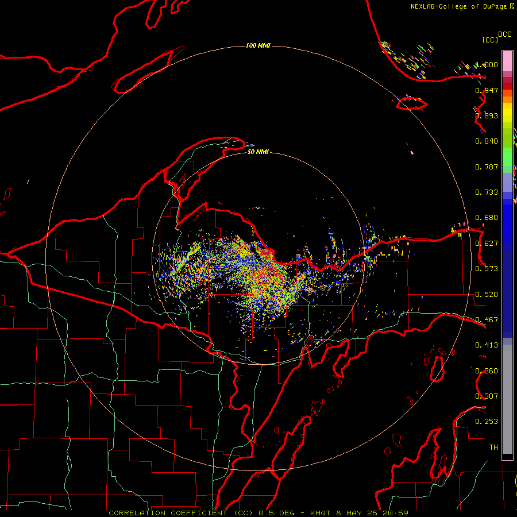Screen dimensions: 517x517
Task: Click the 0.253 color scale value
Action: pyautogui.click(x=487, y=422)
